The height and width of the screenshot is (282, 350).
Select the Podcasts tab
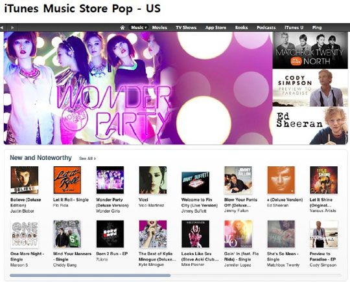pyautogui.click(x=266, y=28)
